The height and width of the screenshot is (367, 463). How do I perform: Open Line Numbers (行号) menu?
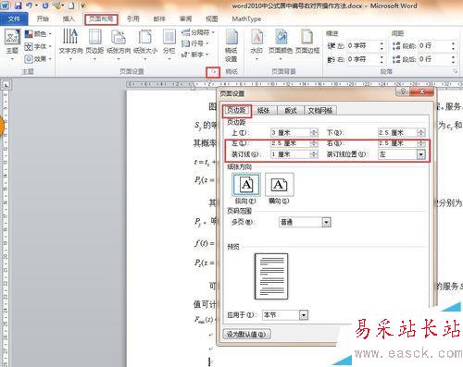195,43
